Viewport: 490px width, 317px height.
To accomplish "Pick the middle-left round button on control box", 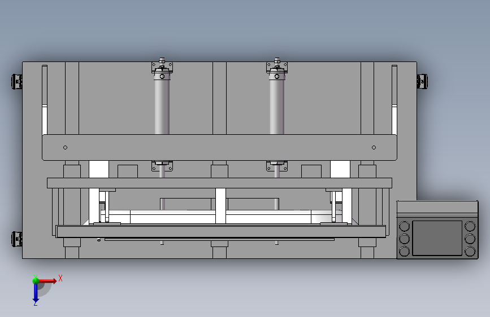I will pyautogui.click(x=404, y=239).
